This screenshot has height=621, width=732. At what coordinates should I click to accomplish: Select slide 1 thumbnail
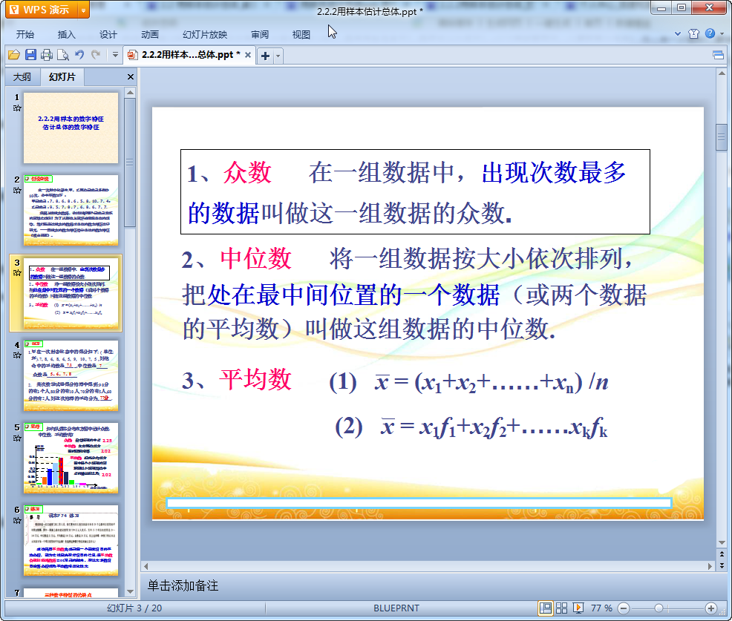click(71, 128)
